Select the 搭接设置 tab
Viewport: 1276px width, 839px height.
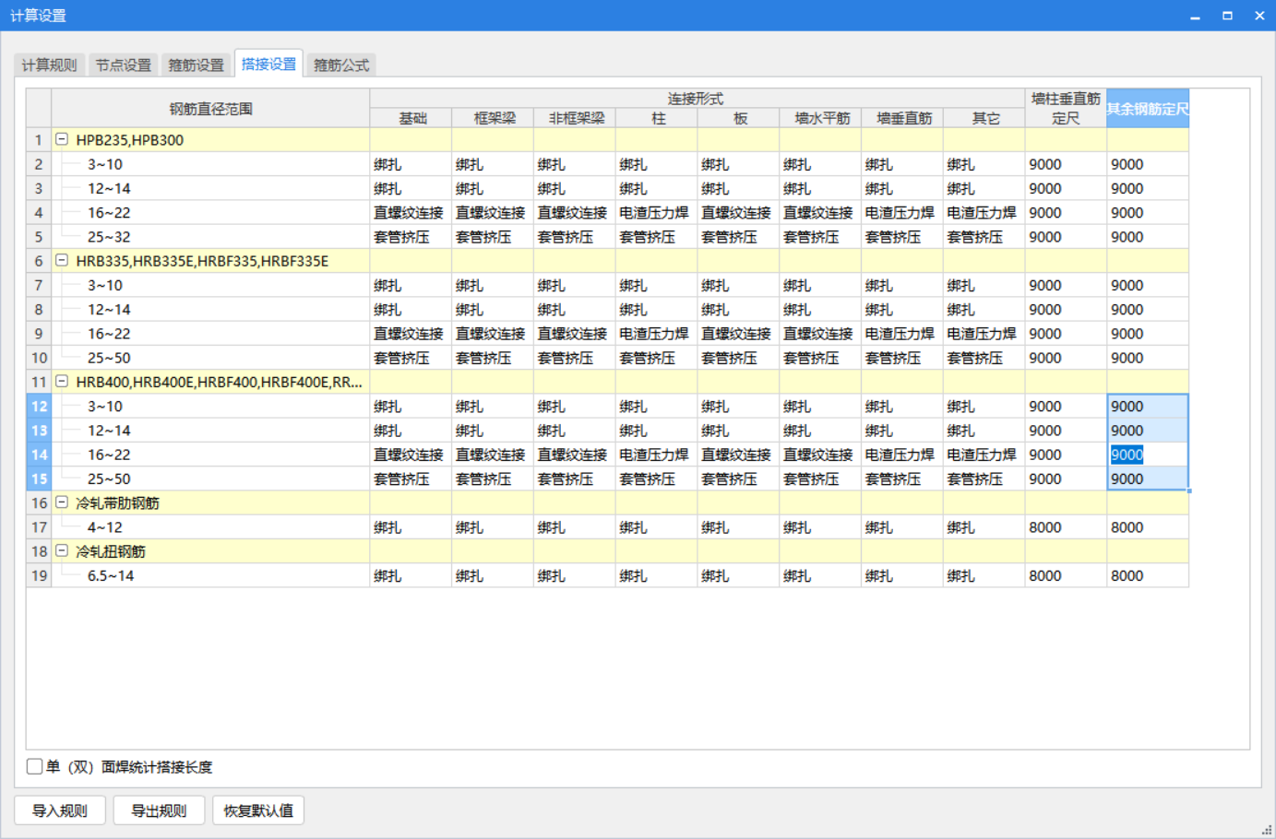click(268, 64)
